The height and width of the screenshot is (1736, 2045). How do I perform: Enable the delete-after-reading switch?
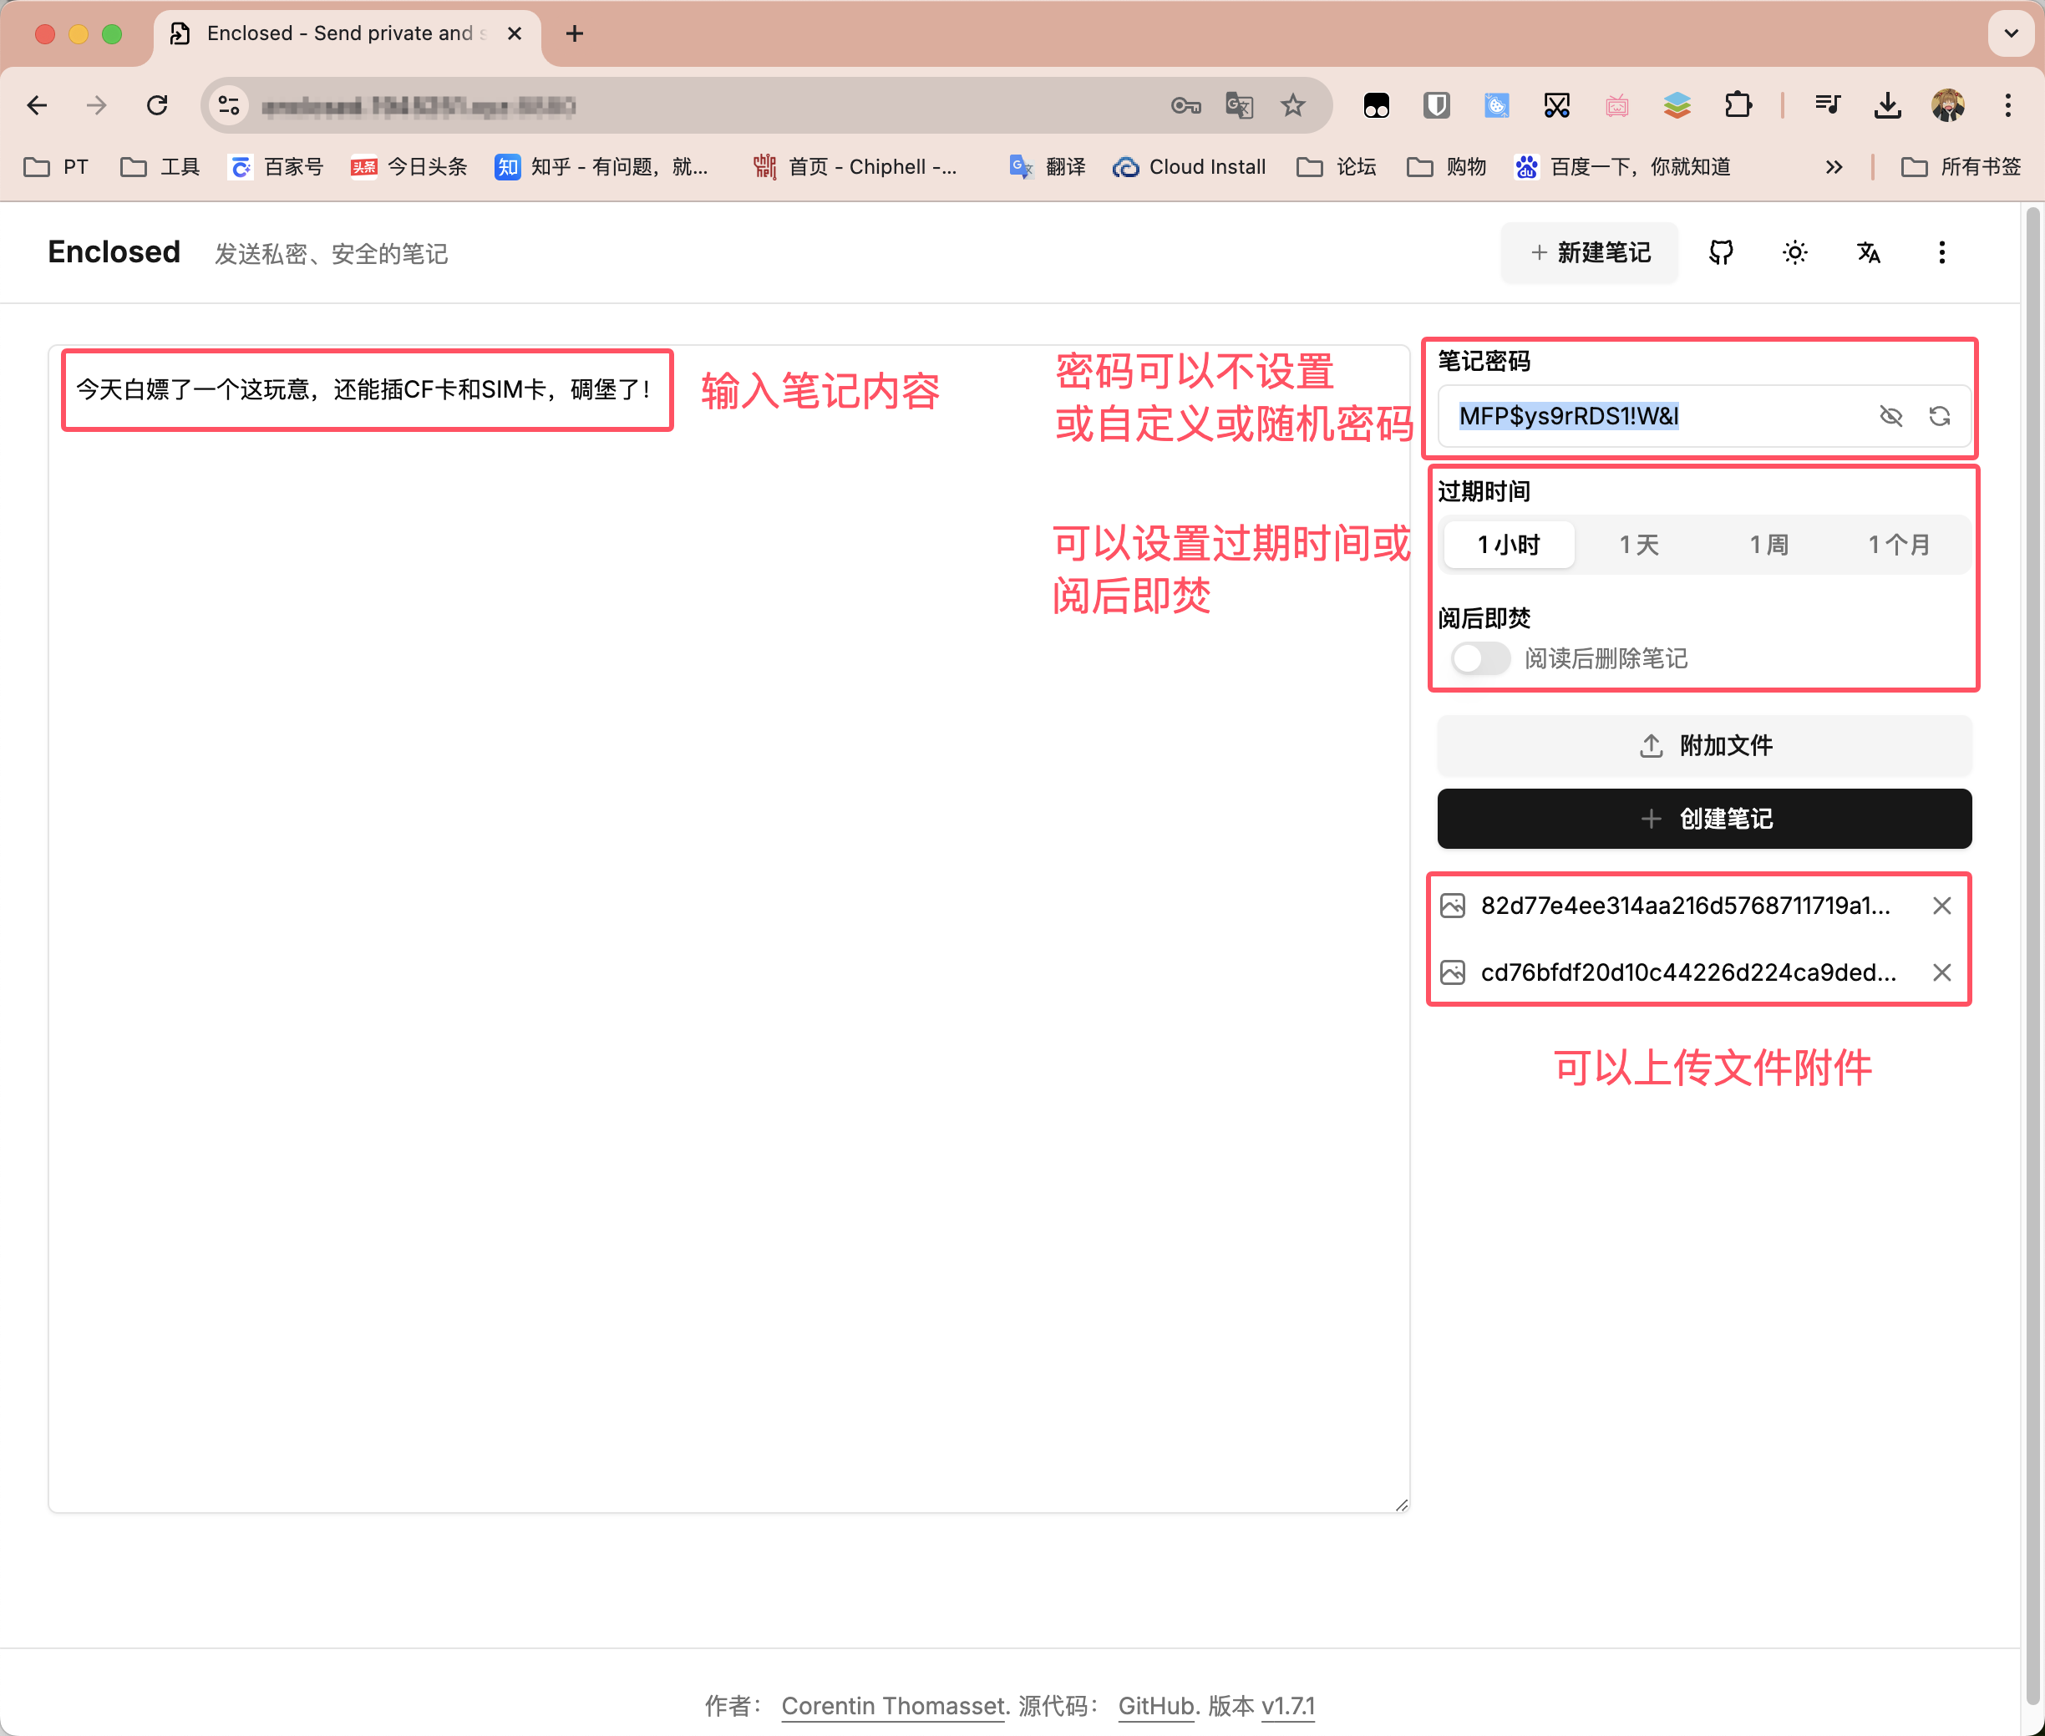click(x=1480, y=658)
